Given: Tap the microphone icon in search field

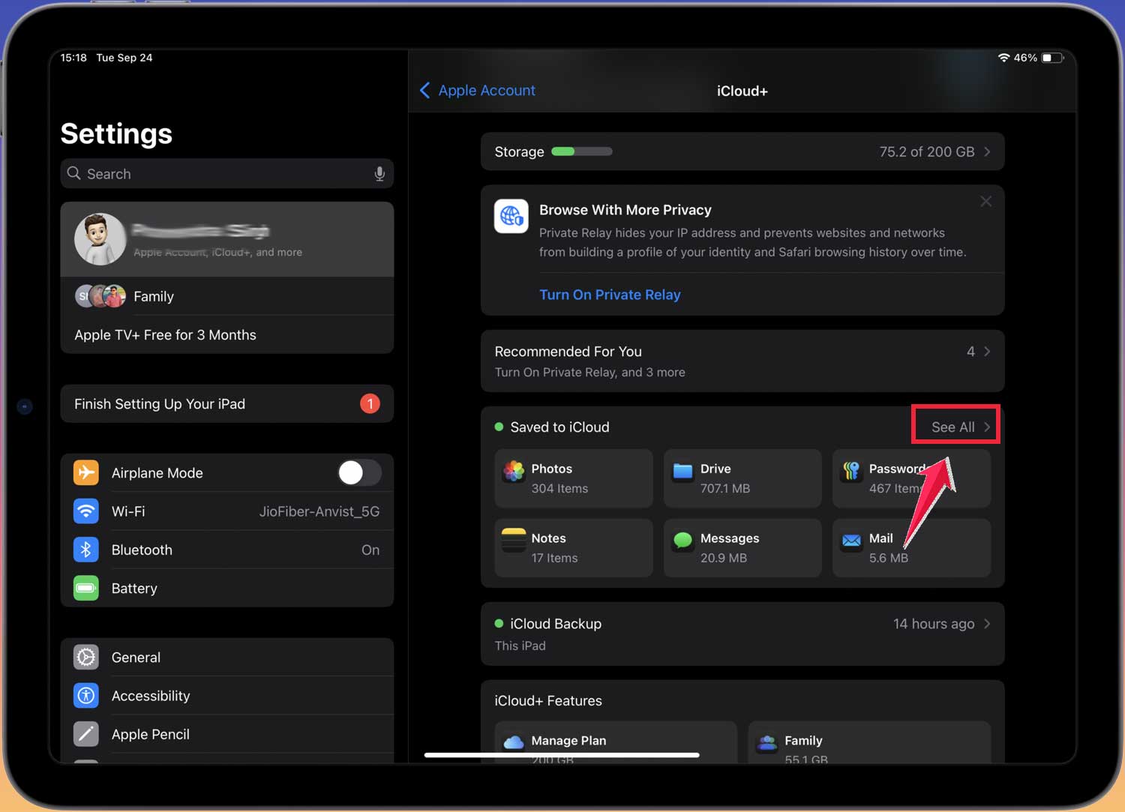Looking at the screenshot, I should pyautogui.click(x=379, y=174).
